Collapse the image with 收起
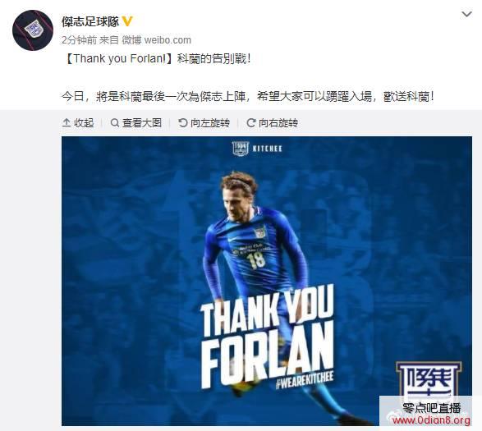The image size is (482, 431). tap(77, 123)
